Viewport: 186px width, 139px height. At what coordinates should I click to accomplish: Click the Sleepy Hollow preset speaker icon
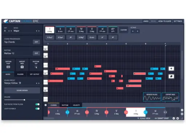[x=20, y=83]
